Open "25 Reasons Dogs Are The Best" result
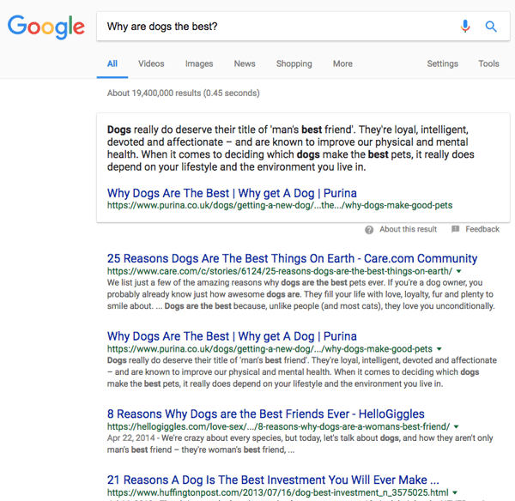This screenshot has height=501, width=515. (292, 258)
